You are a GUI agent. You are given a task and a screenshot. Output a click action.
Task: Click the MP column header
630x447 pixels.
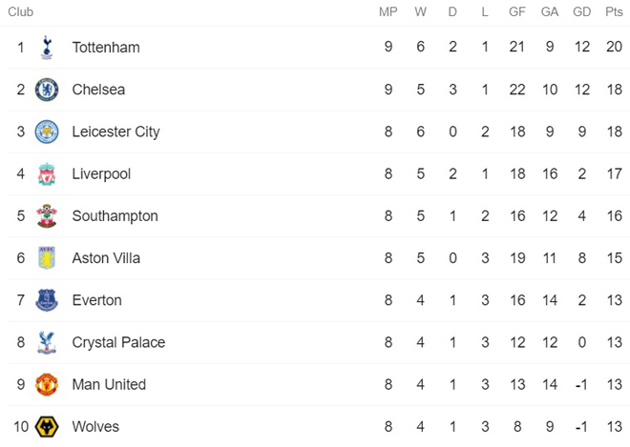point(388,11)
